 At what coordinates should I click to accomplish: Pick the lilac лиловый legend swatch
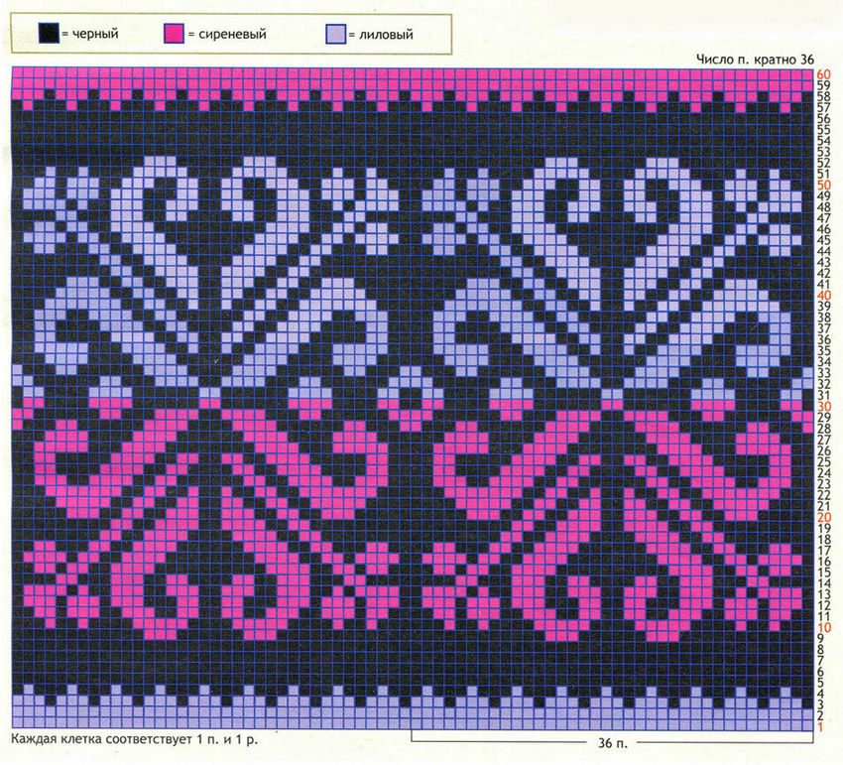point(337,35)
